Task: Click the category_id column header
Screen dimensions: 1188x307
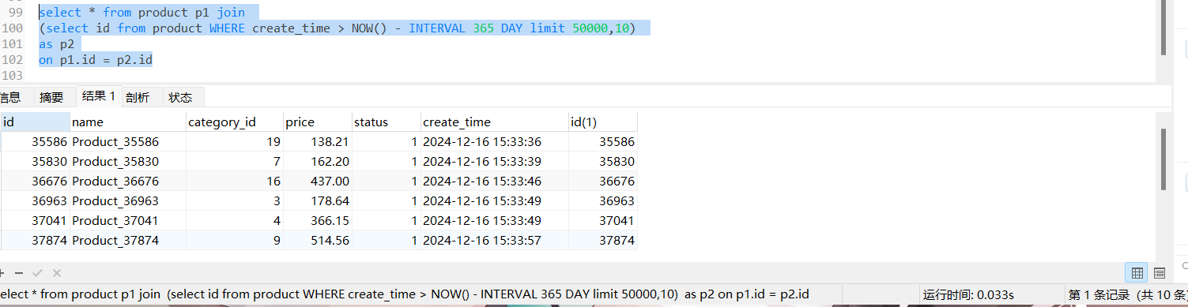Action: 234,122
